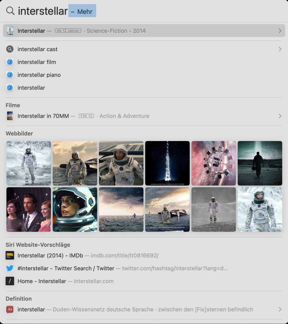The image size is (288, 324).
Task: Click the IMDb icon
Action: pos(10,255)
